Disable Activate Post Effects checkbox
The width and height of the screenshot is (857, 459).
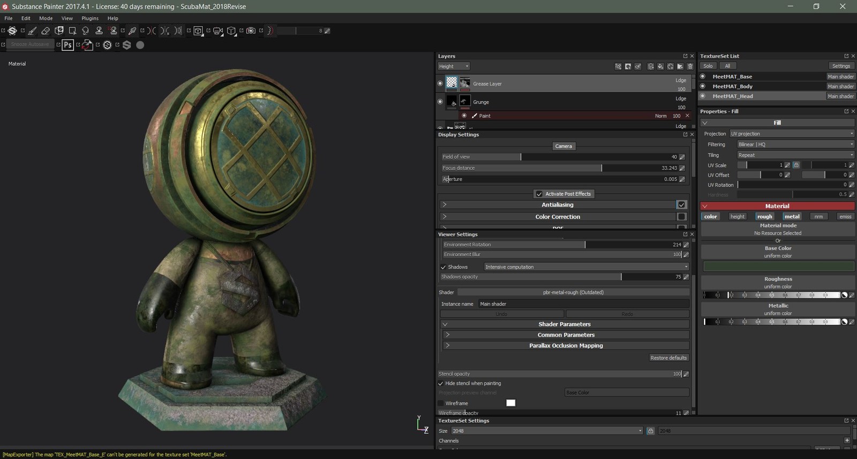click(x=539, y=194)
